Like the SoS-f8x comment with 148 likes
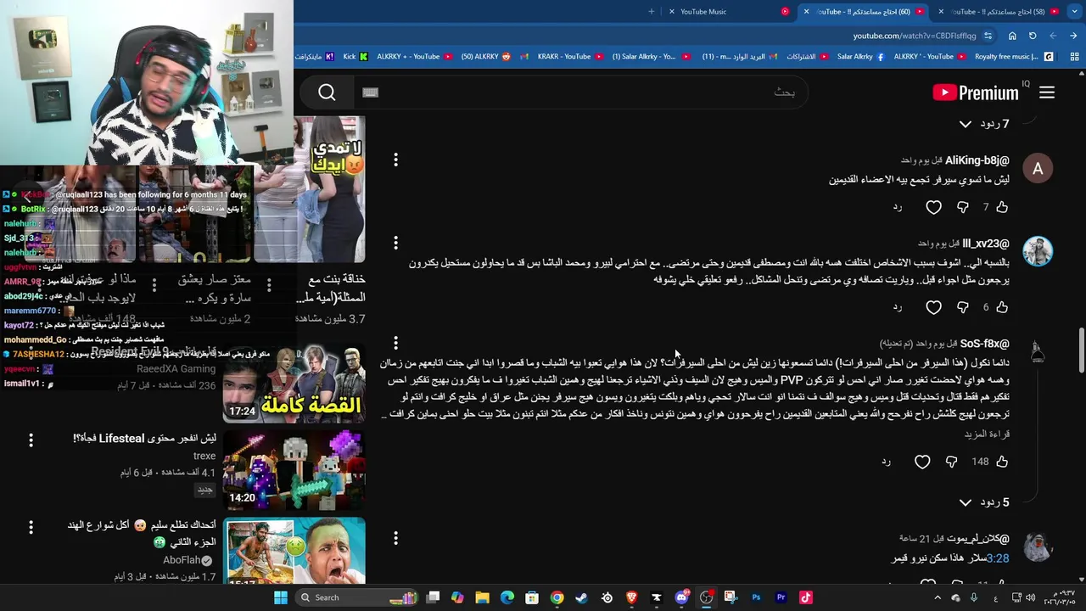Screen dimensions: 1086x611 point(1002,462)
